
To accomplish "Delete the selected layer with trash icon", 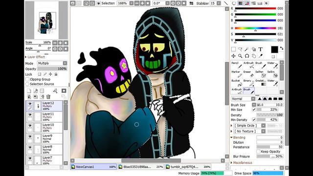I will [48, 97].
